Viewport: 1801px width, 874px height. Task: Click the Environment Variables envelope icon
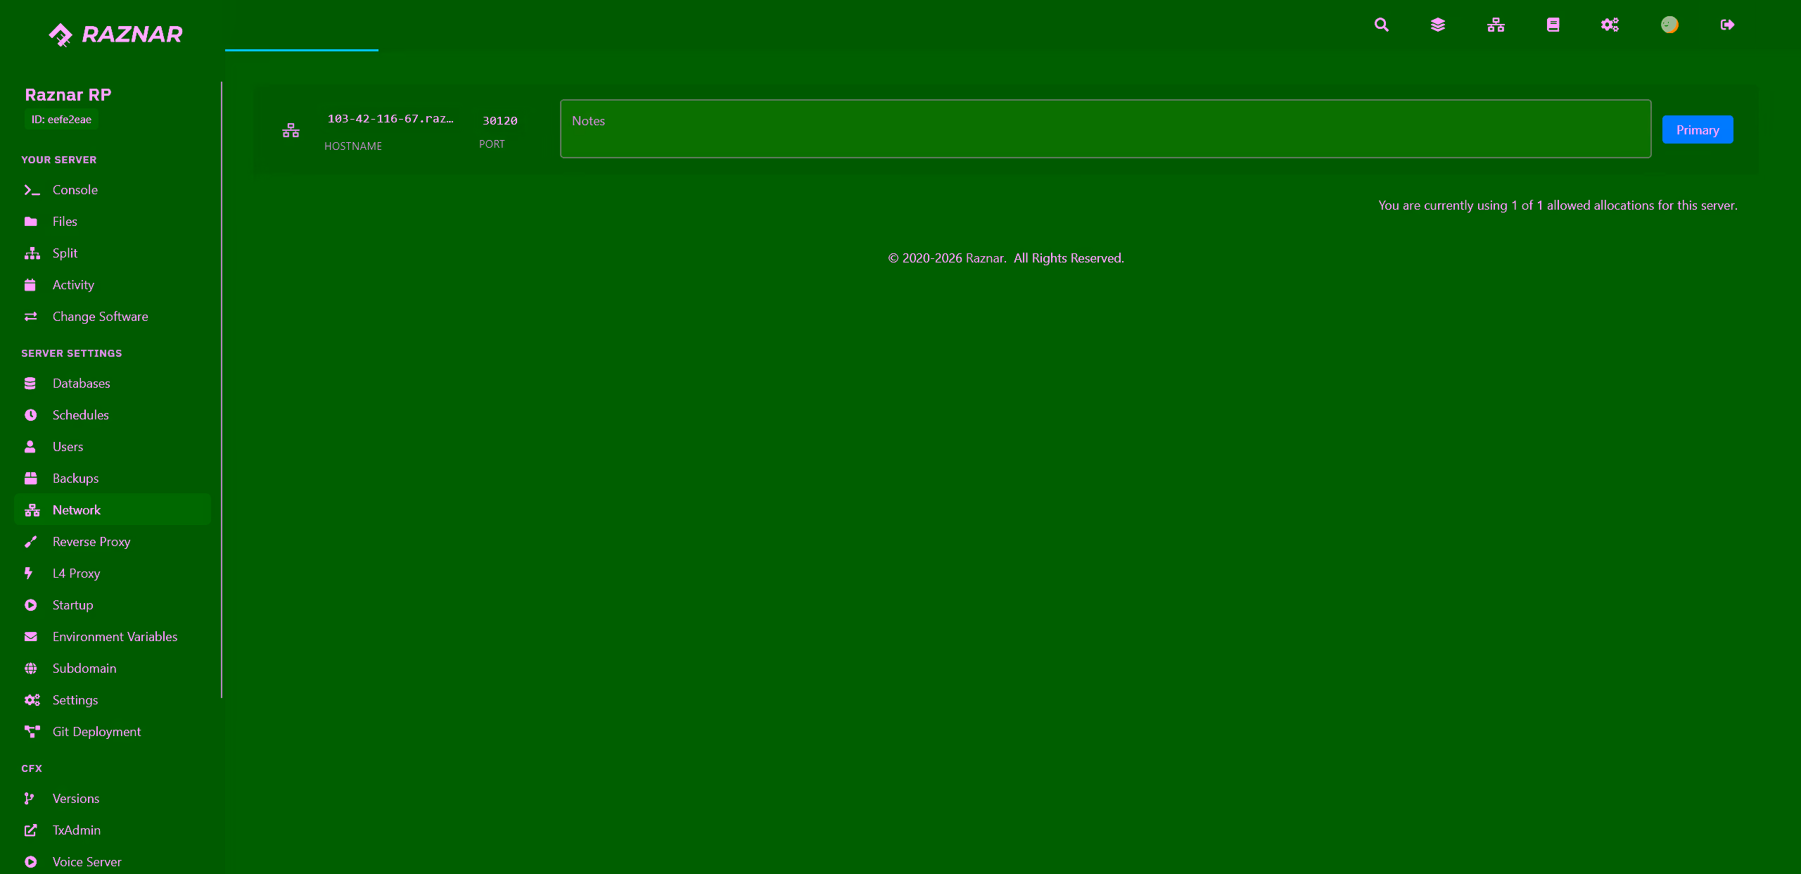pyautogui.click(x=30, y=637)
